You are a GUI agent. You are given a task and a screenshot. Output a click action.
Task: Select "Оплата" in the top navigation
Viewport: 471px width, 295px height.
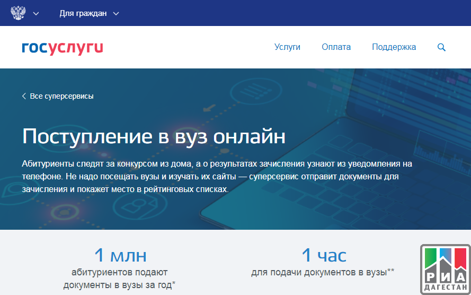coord(336,47)
